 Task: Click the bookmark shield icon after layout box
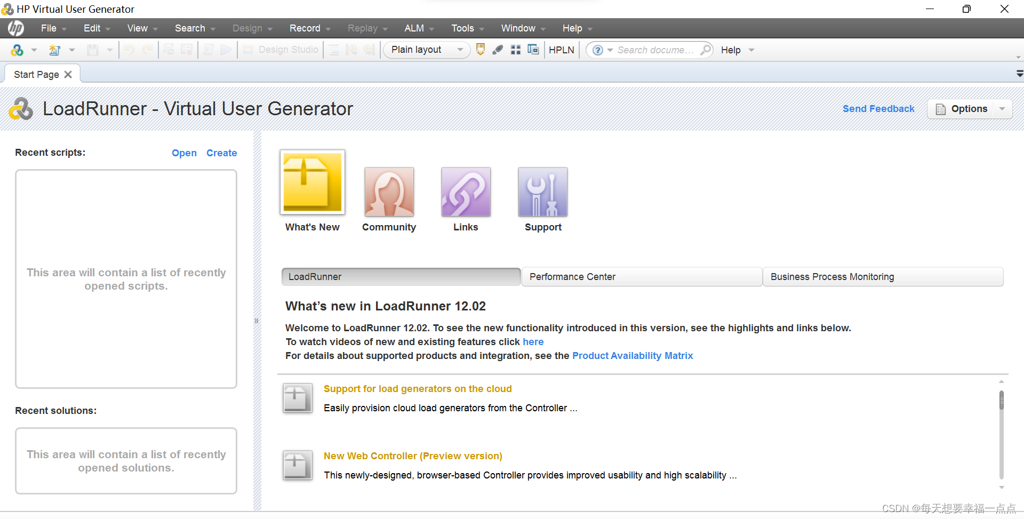coord(481,50)
